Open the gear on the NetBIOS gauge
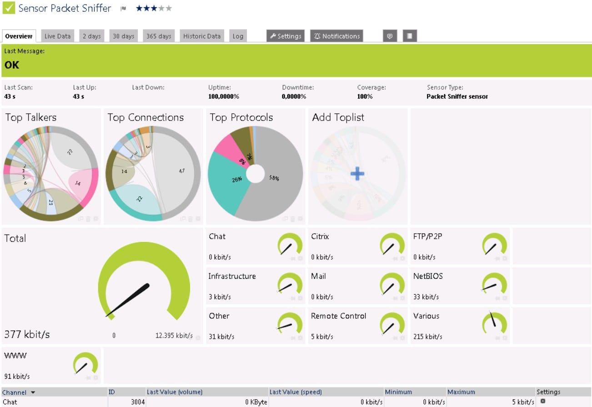Viewport: 592px width, 407px height. point(505,298)
